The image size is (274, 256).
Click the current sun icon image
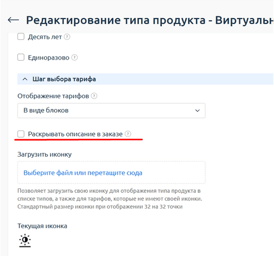pos(25,240)
